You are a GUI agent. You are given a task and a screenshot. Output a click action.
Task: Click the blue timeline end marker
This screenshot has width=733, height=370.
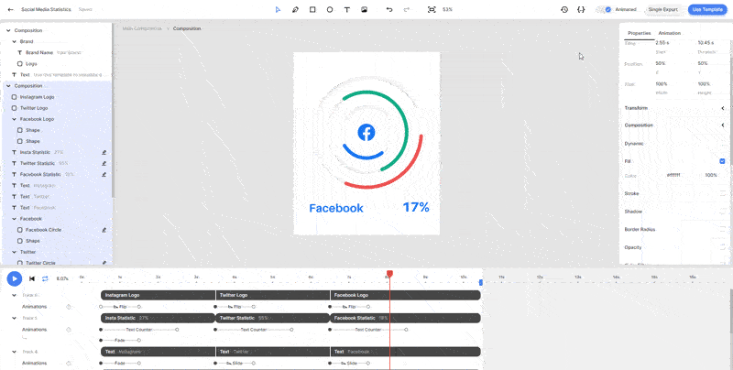pyautogui.click(x=480, y=282)
